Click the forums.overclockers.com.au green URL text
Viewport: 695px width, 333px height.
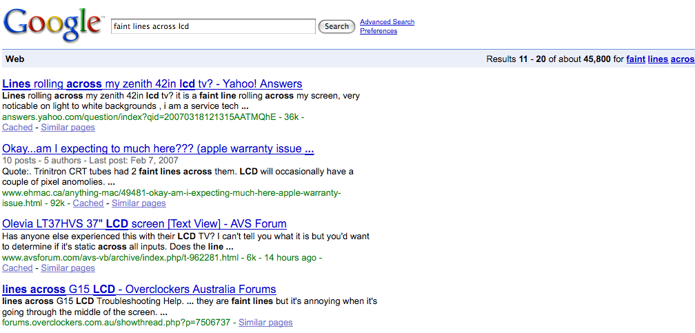pyautogui.click(x=117, y=323)
